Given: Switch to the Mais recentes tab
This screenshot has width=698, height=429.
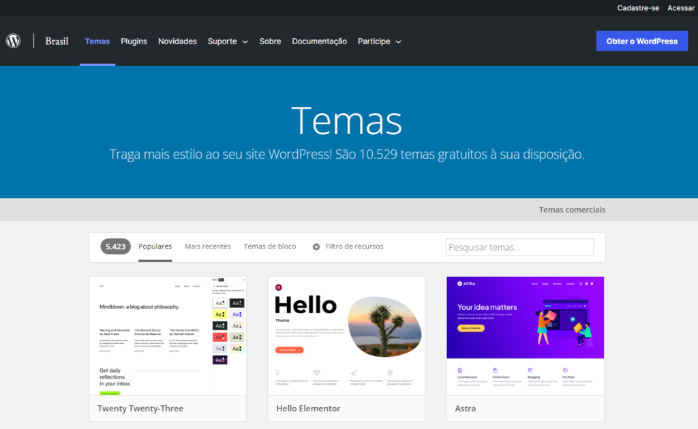Looking at the screenshot, I should pyautogui.click(x=207, y=246).
